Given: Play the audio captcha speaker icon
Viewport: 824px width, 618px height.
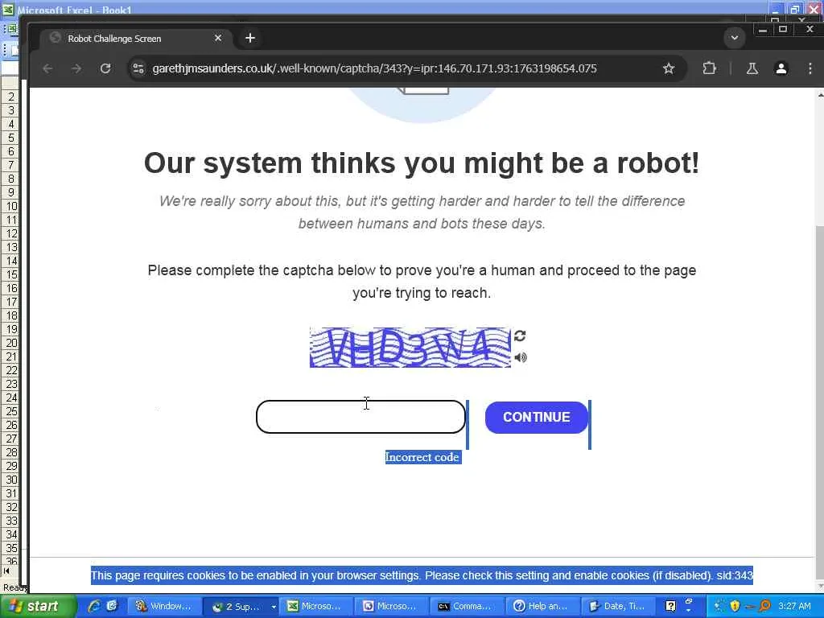Looking at the screenshot, I should [521, 358].
